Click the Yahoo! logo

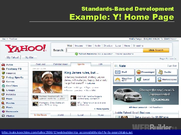click(26, 48)
